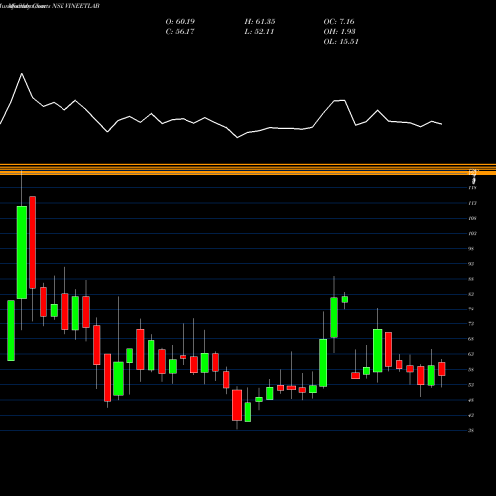Viewport: 496px width, 496px height.
Task: Click the tallest red candlestick near the chart's left
Action: click(32, 242)
